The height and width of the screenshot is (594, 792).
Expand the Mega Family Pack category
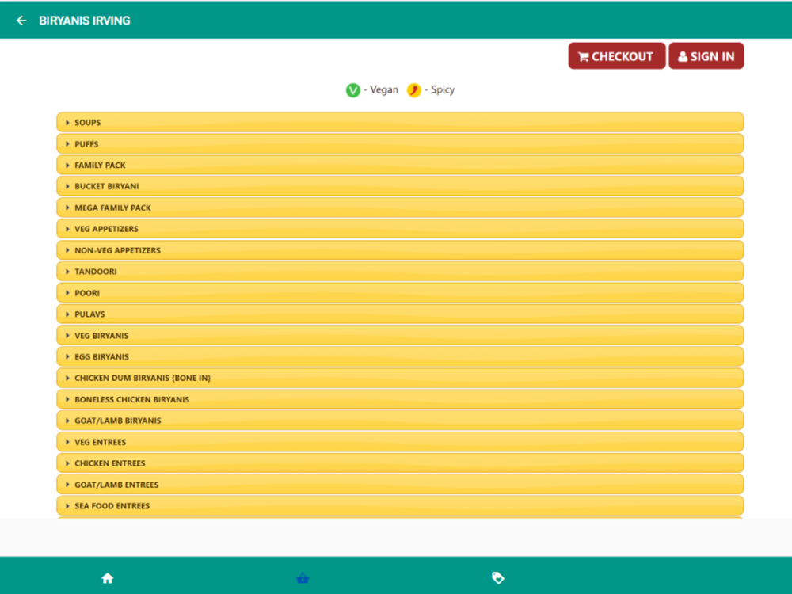coord(400,208)
